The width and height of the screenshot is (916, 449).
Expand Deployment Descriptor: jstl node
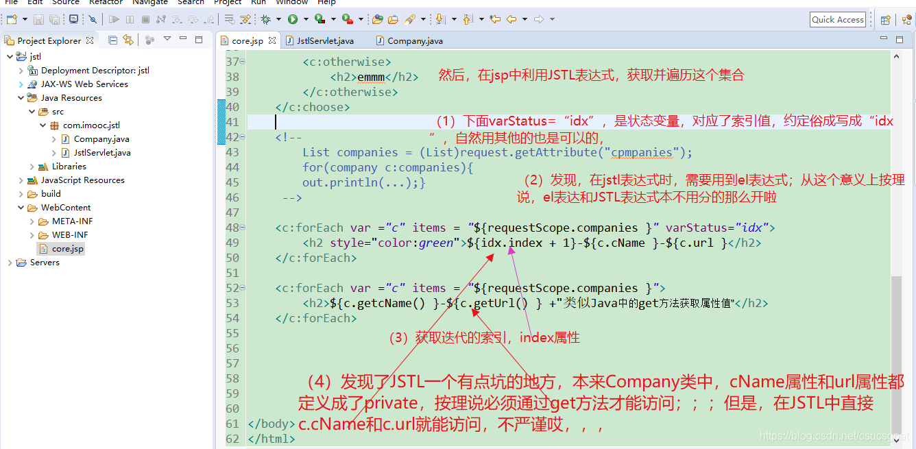click(21, 71)
